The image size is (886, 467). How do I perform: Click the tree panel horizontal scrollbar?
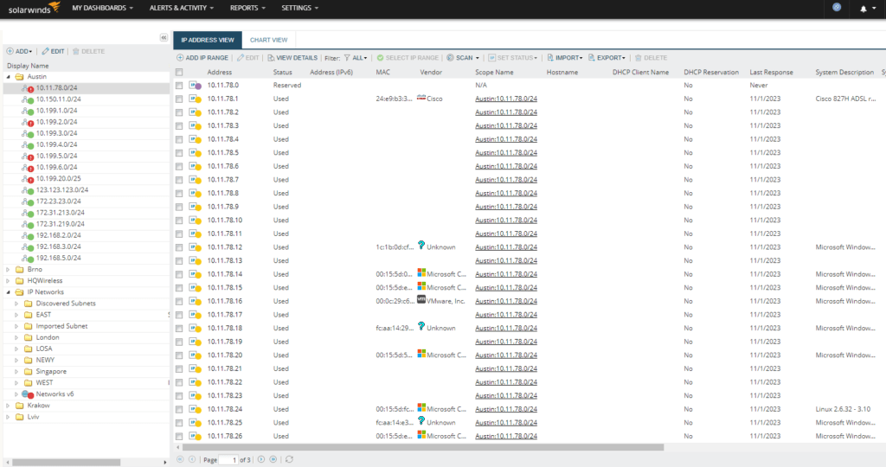pyautogui.click(x=66, y=463)
